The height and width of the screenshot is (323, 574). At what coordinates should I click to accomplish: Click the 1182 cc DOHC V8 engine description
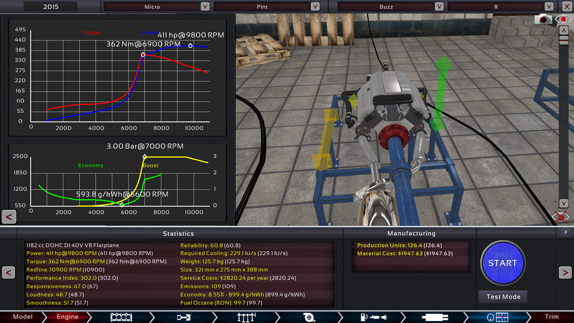point(72,245)
